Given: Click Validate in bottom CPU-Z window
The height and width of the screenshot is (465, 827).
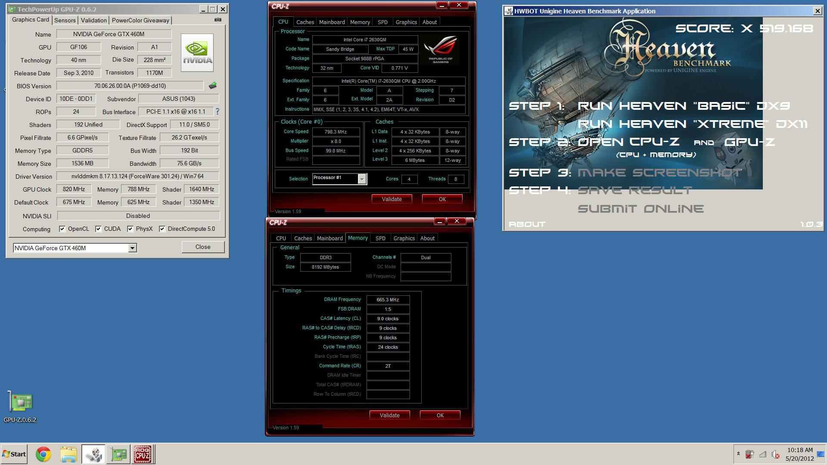Looking at the screenshot, I should [x=389, y=415].
